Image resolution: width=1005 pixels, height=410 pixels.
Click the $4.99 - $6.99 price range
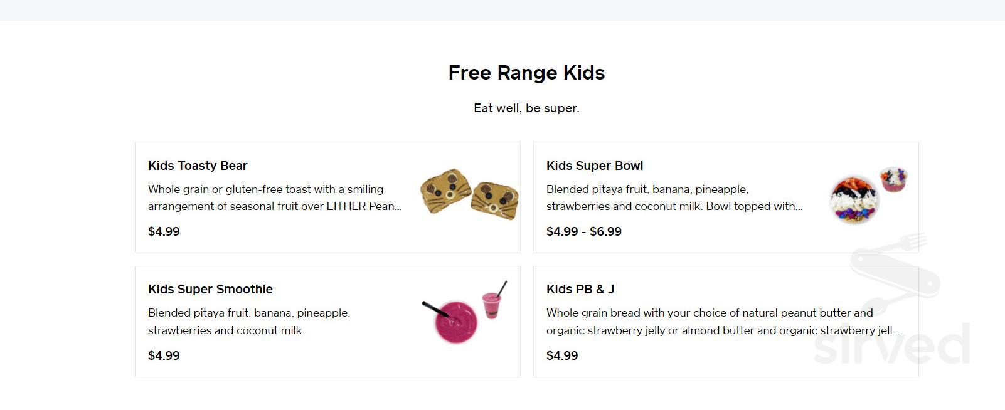pos(584,231)
